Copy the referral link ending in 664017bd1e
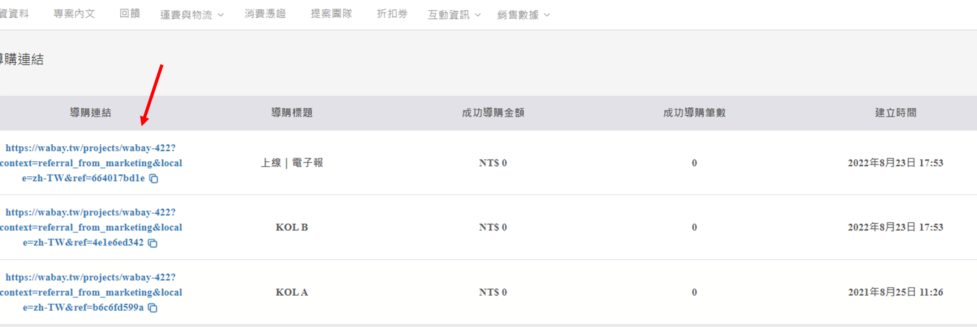This screenshot has width=977, height=327. pyautogui.click(x=154, y=178)
